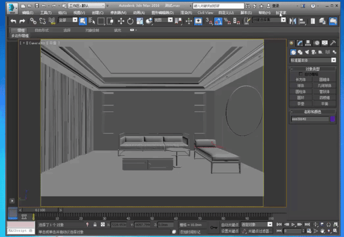This screenshot has width=344, height=237.
Task: Open the 标准基本体 primitive type dropdown
Action: click(x=313, y=60)
